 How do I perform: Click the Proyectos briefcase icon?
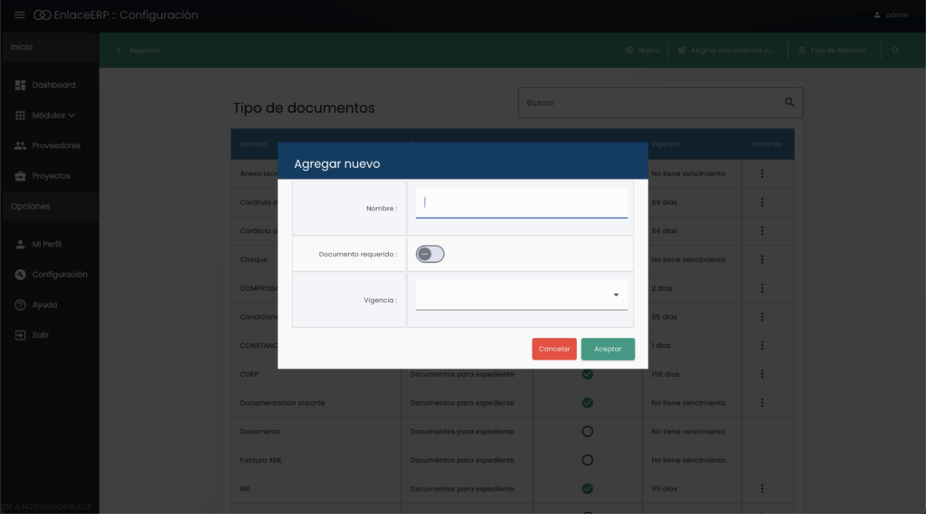[21, 176]
